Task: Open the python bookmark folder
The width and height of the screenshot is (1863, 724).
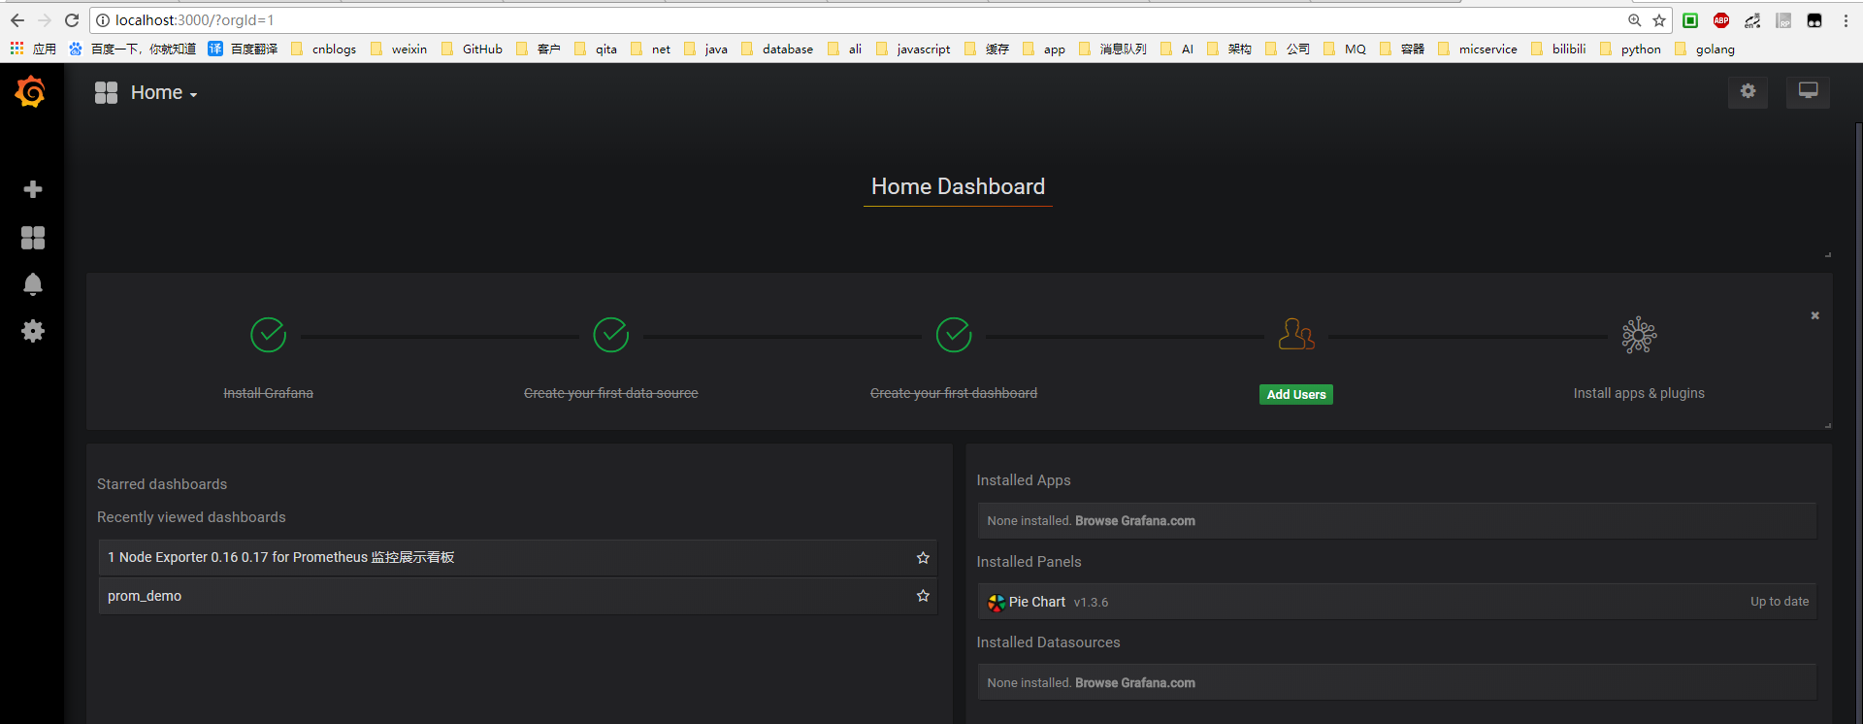Action: point(1630,49)
